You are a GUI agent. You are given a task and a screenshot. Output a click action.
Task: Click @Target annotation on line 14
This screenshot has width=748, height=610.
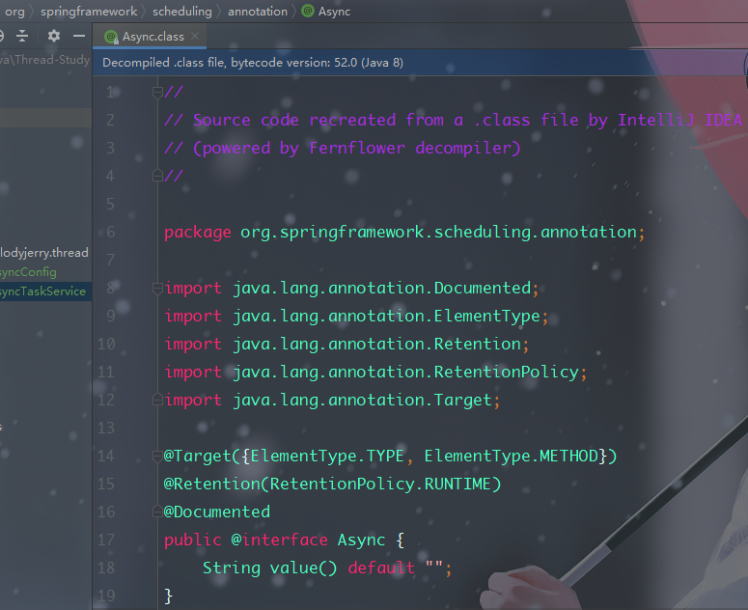pyautogui.click(x=198, y=456)
